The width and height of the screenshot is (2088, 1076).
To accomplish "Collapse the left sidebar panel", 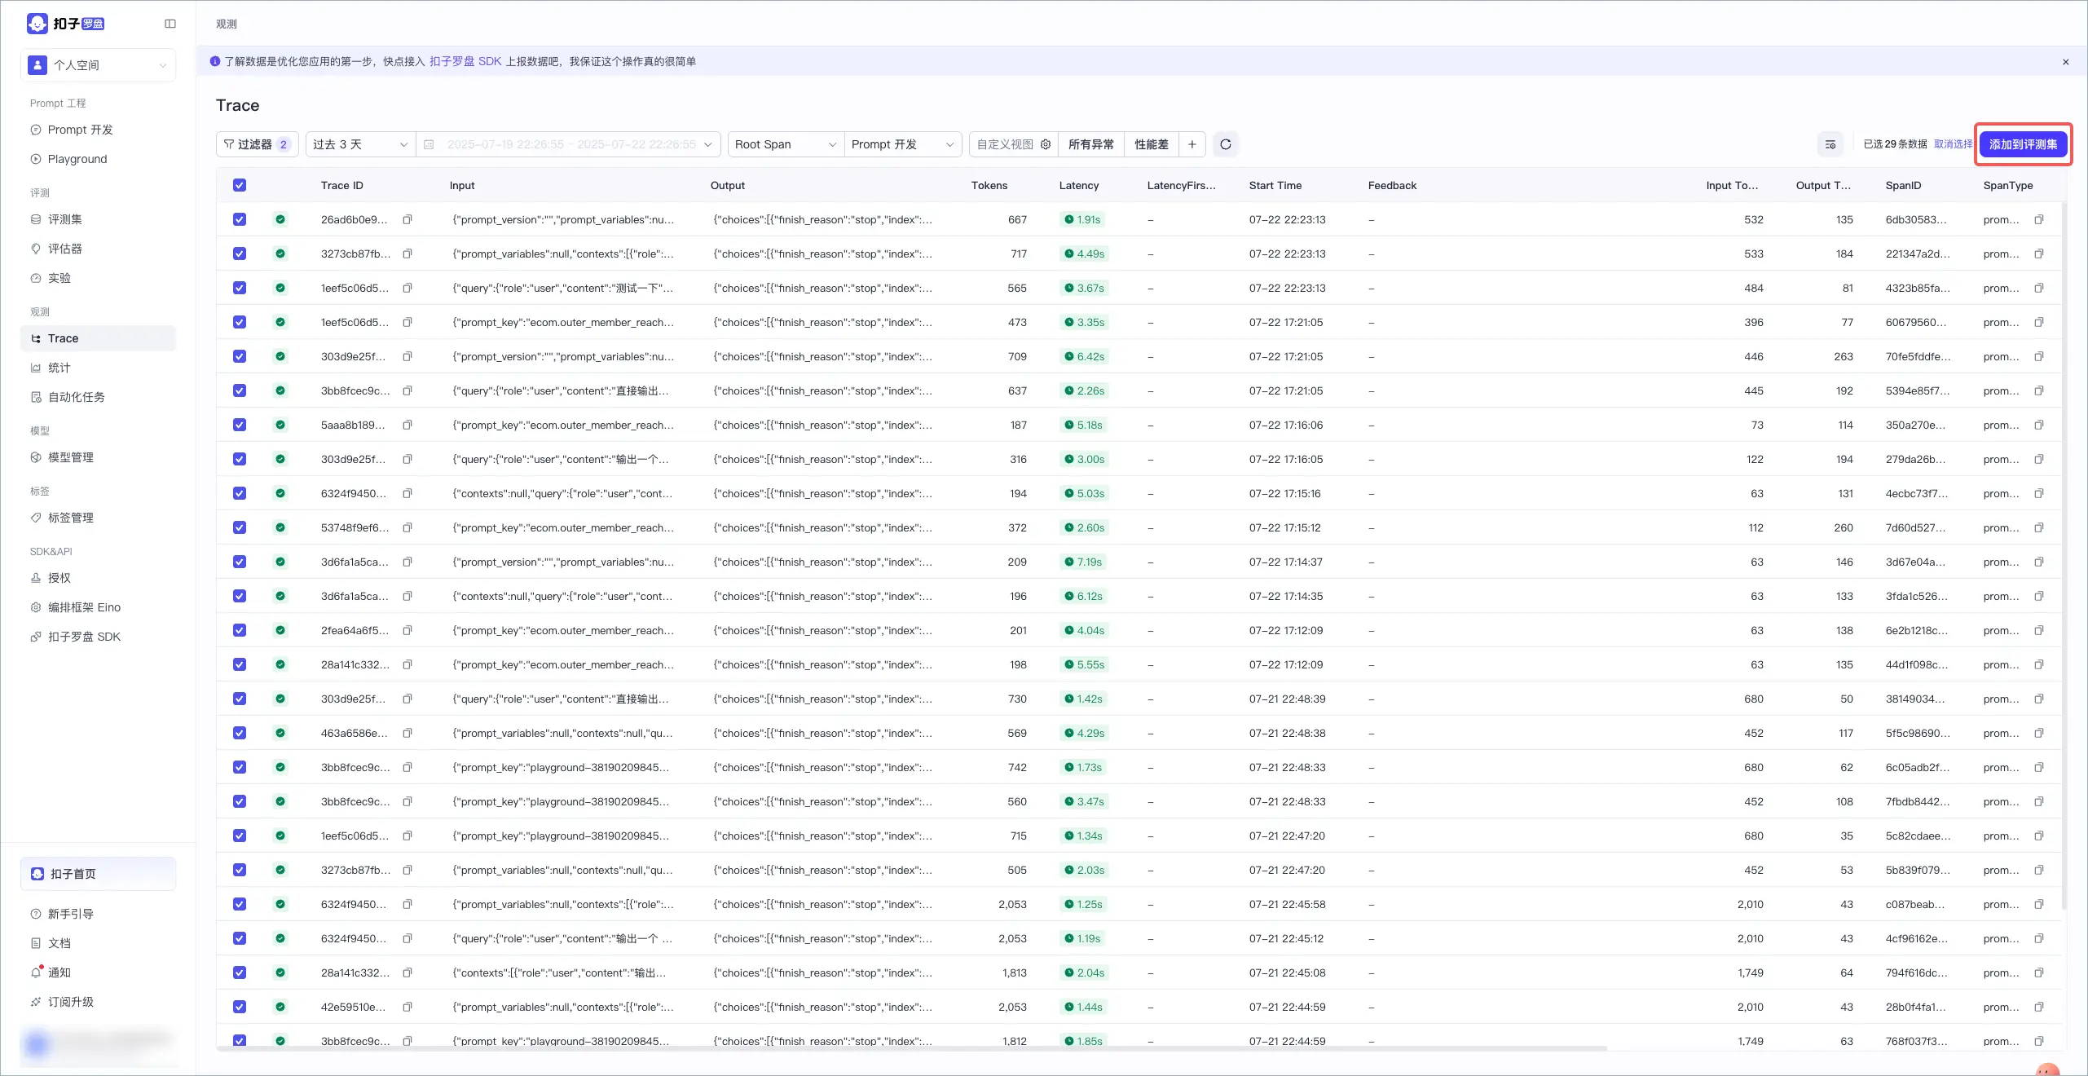I will point(170,24).
